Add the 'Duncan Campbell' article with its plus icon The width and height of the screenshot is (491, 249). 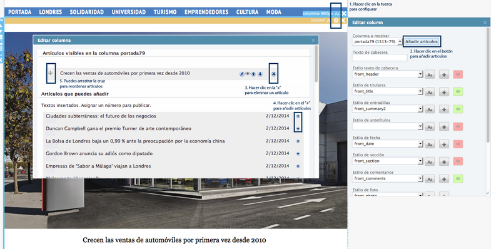298,128
